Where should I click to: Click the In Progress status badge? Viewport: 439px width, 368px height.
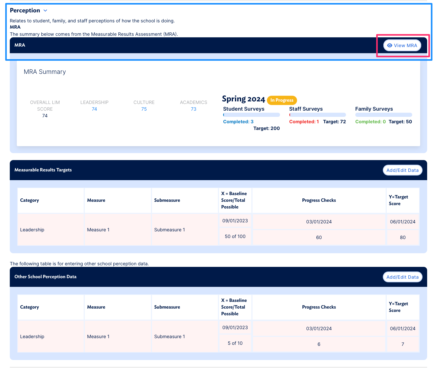click(282, 100)
